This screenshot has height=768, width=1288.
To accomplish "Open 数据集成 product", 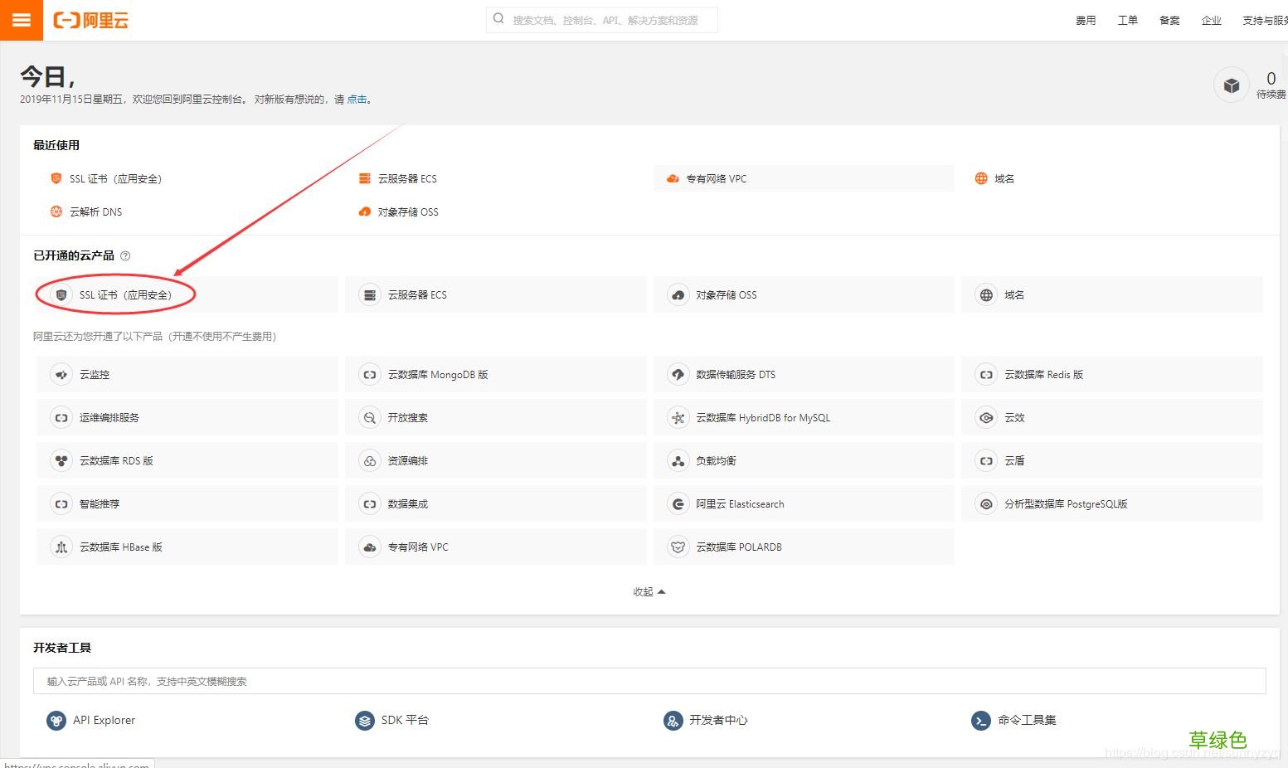I will (x=496, y=503).
